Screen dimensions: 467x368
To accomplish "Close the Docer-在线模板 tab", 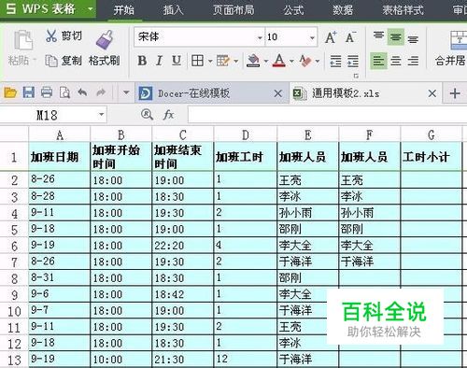I will (x=277, y=93).
